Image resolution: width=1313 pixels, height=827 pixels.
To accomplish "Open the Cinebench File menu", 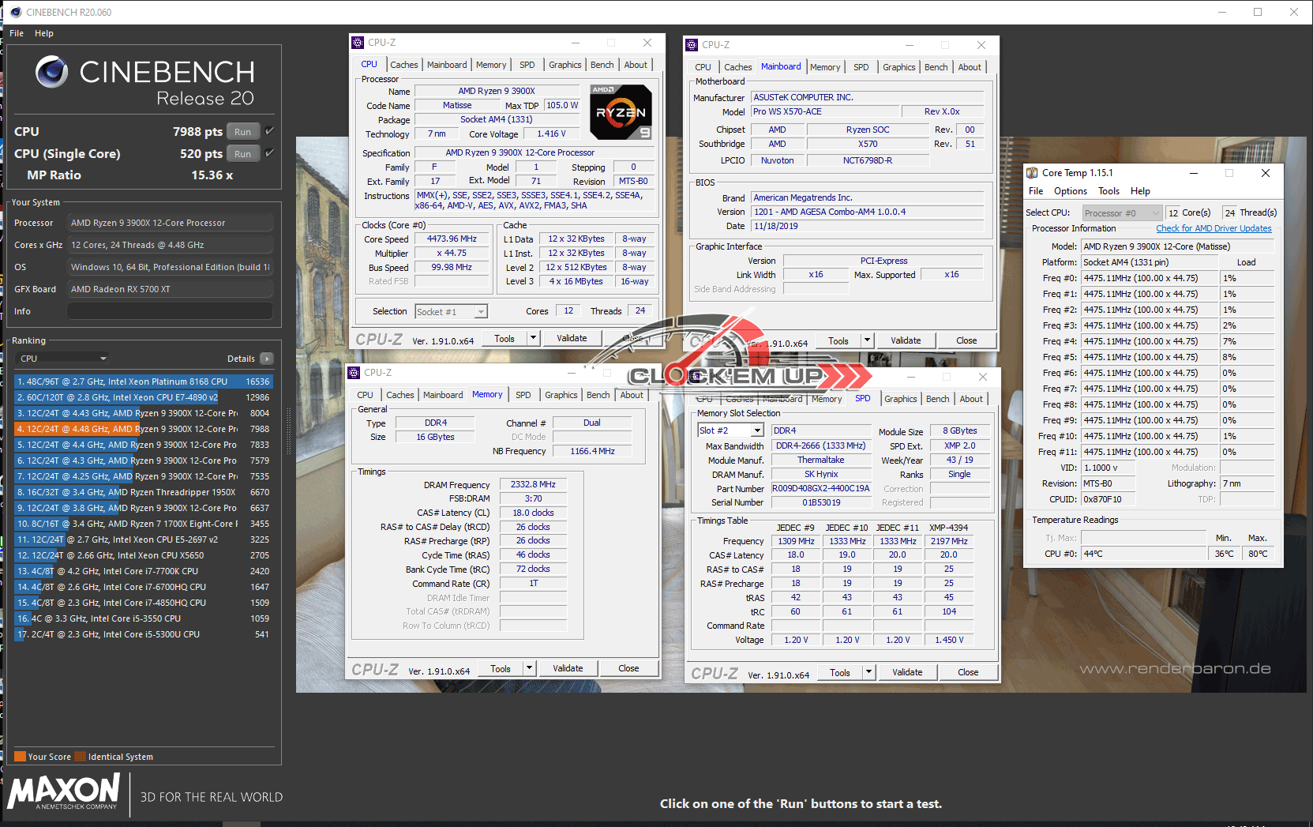I will point(17,33).
